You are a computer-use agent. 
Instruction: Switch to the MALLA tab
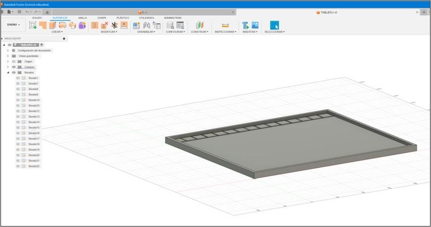tap(82, 18)
